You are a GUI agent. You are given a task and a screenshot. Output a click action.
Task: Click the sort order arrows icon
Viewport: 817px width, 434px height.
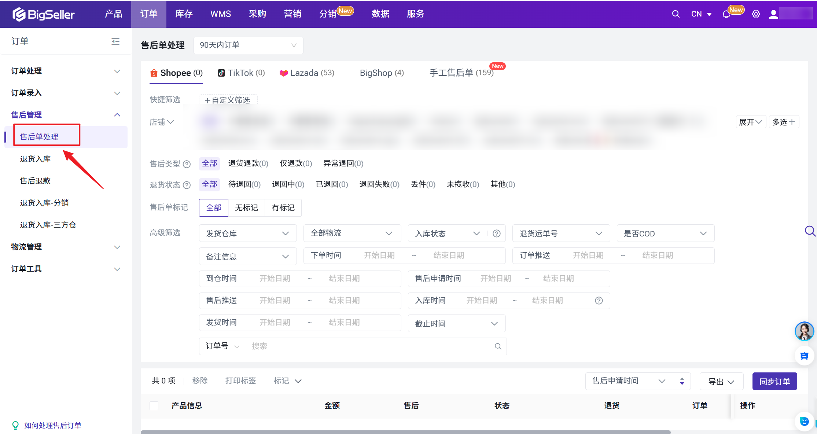[x=682, y=381]
